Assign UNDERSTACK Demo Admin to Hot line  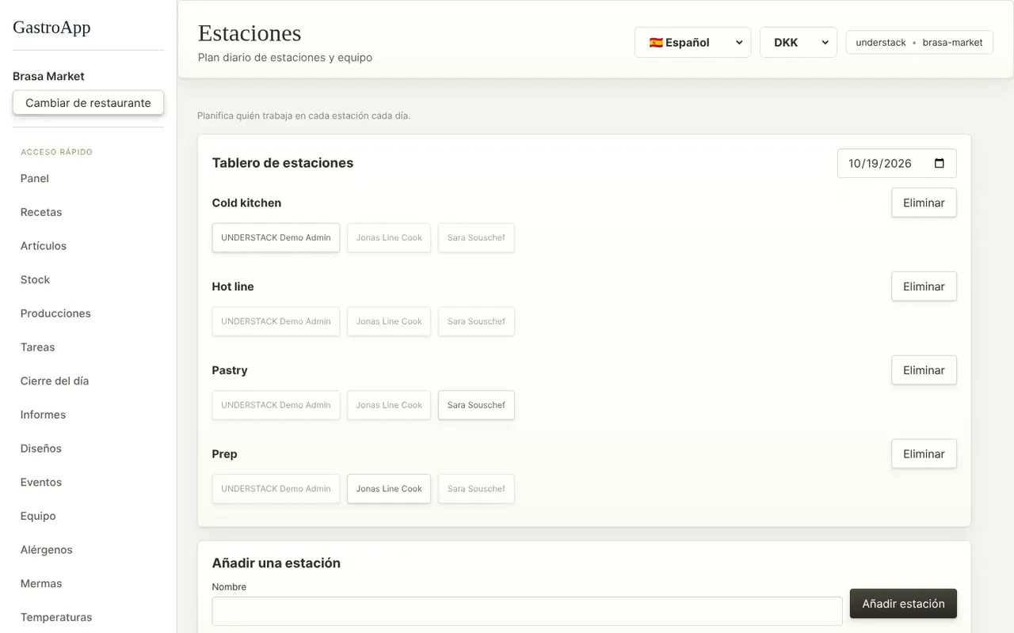click(x=276, y=322)
